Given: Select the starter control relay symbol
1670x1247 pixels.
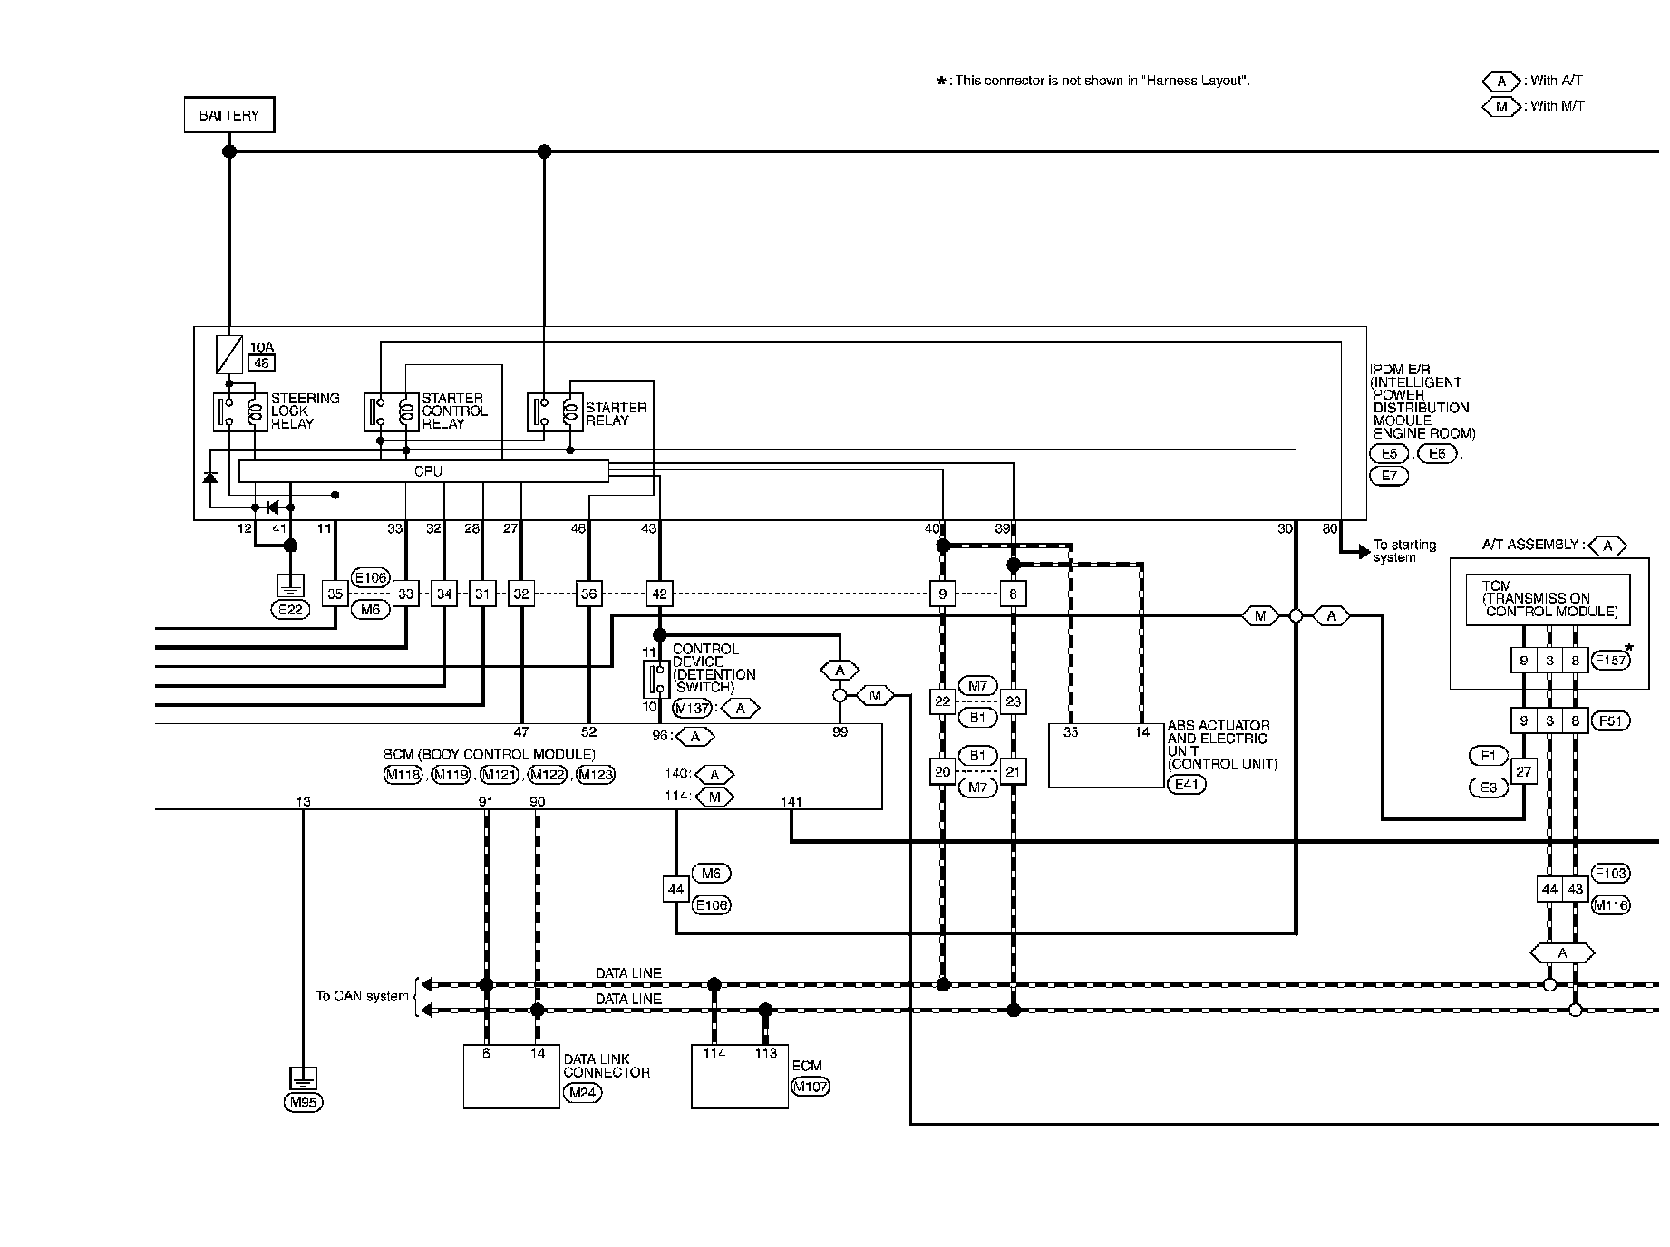Looking at the screenshot, I should 391,411.
